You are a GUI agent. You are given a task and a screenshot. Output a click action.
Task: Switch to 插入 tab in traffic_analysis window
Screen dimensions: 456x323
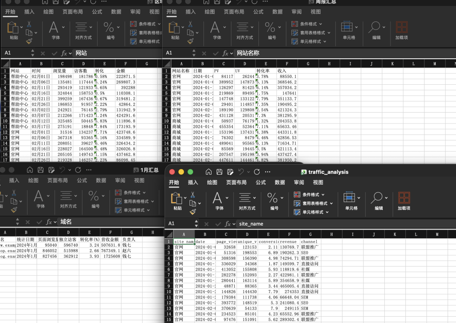pyautogui.click(x=193, y=183)
